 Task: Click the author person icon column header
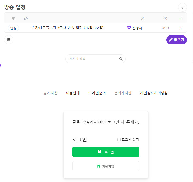tap(143, 19)
